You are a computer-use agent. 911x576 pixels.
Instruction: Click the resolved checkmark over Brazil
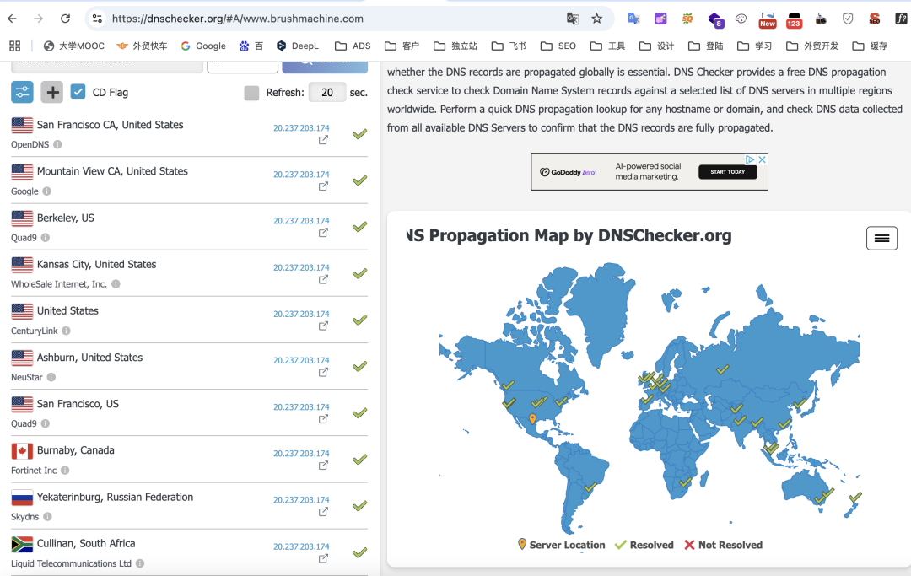pyautogui.click(x=590, y=487)
